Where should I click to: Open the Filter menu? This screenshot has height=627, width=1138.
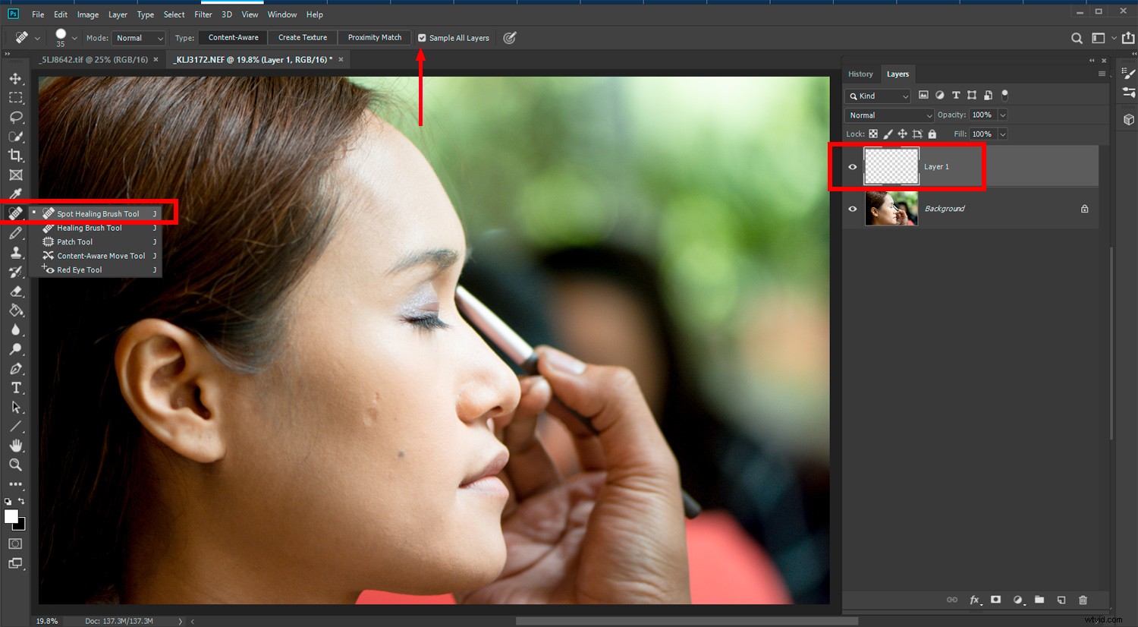point(203,14)
